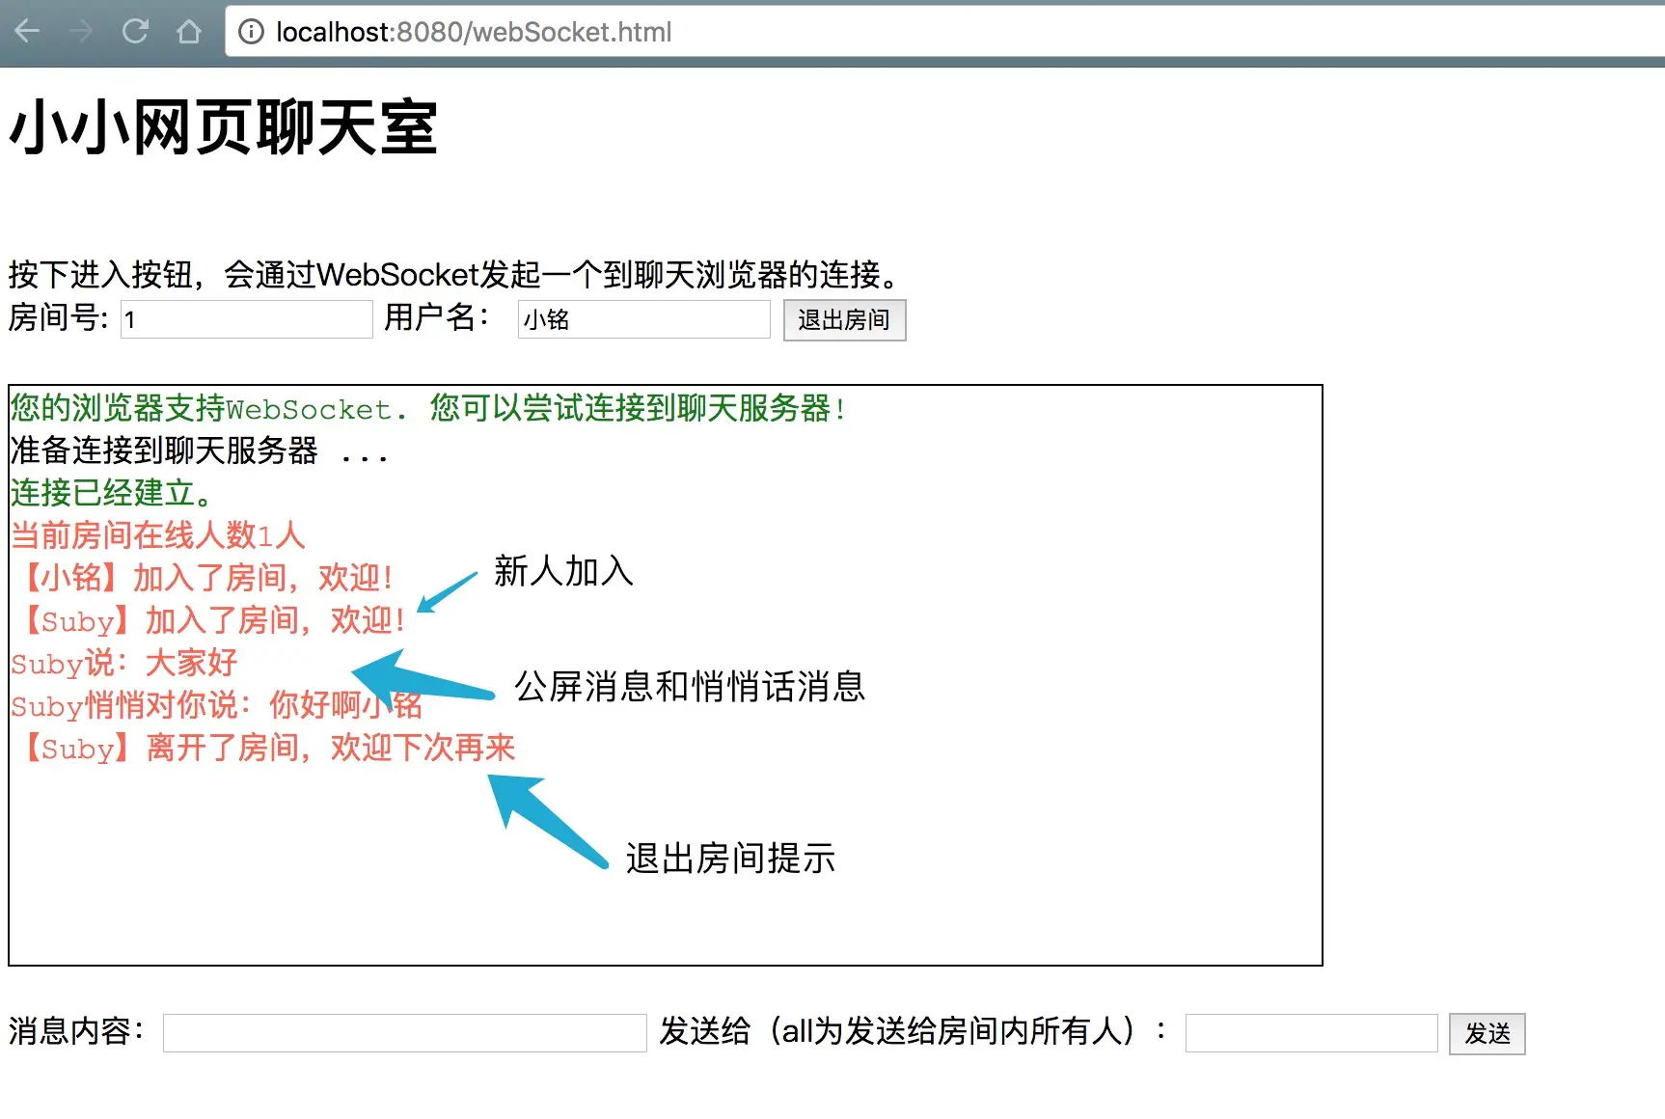
Task: Reload the page with the refresh icon
Action: click(135, 32)
